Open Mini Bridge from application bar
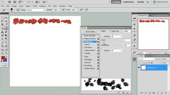Screen dimensions: 170x95 [15, 2]
